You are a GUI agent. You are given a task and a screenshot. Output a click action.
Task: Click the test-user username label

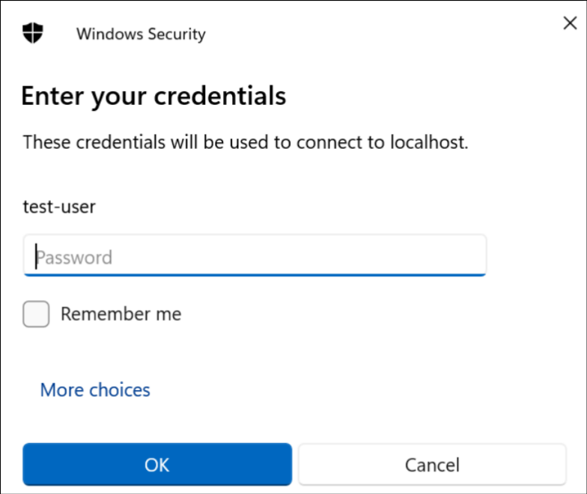[x=59, y=207]
